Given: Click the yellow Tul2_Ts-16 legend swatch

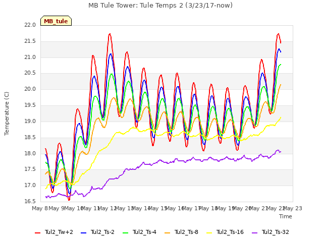Looking at the screenshot, I should tap(209, 233).
